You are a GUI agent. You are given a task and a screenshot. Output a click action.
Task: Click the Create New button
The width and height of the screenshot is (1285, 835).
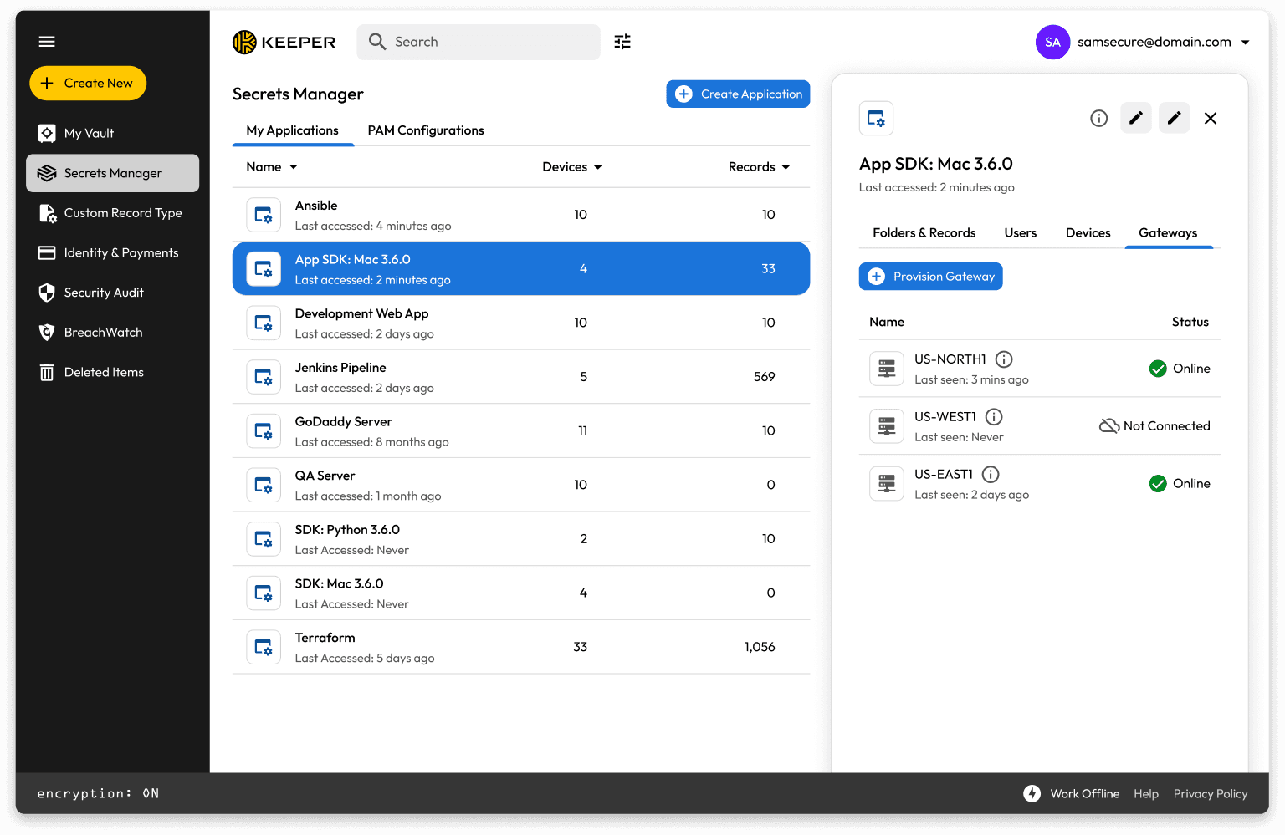88,83
